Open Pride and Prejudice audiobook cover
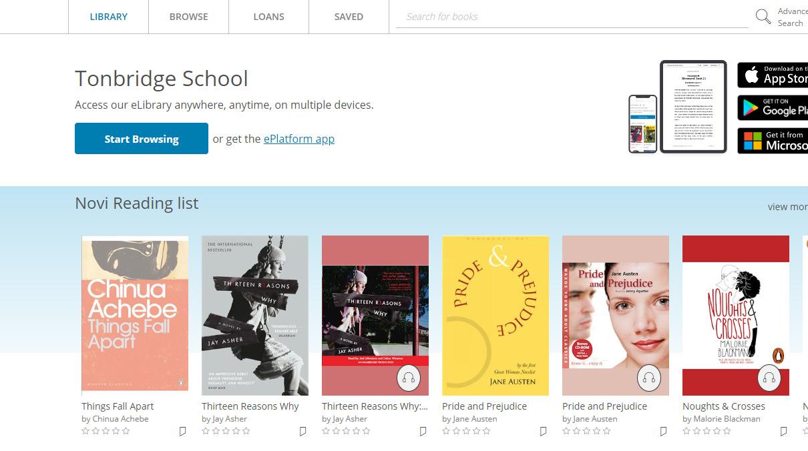Viewport: 808px width, 451px height. click(616, 316)
